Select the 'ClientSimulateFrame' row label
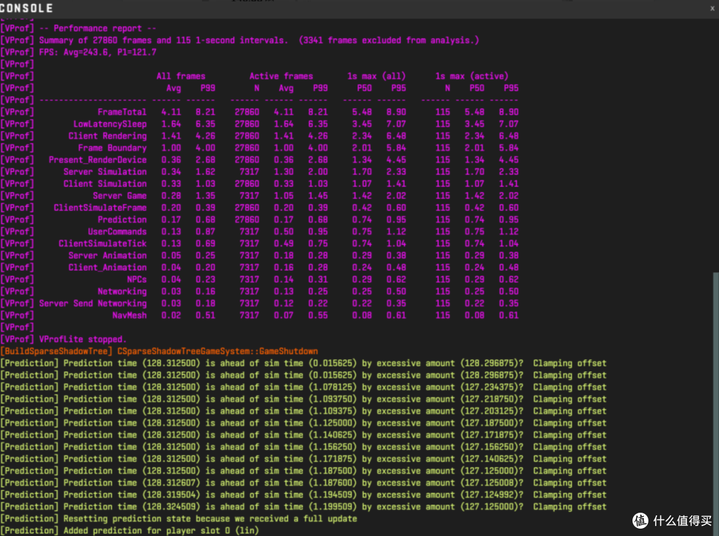Screen dimensions: 719x536 100,208
